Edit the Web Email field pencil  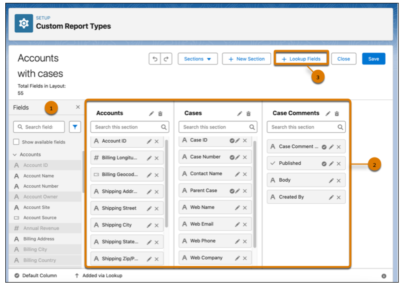click(x=238, y=225)
